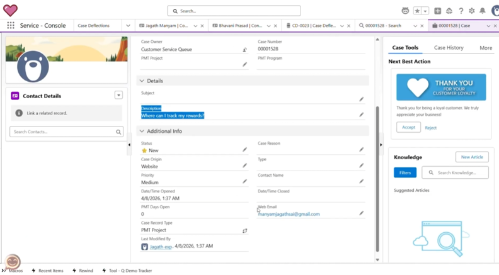Viewport: 499px width, 275px height.
Task: Click the heart logo at top left
Action: (x=10, y=11)
